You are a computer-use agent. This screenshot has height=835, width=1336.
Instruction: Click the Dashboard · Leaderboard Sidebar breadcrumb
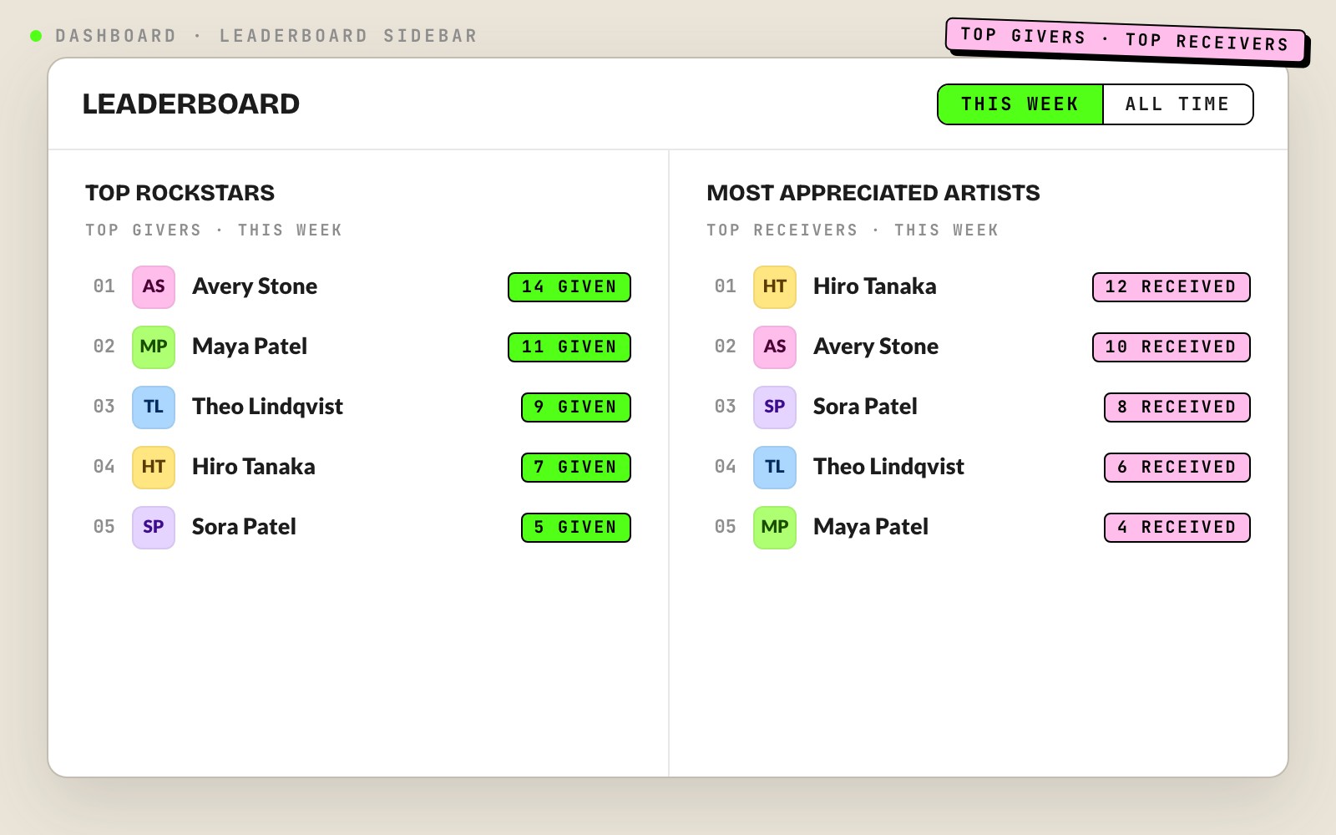(x=266, y=36)
